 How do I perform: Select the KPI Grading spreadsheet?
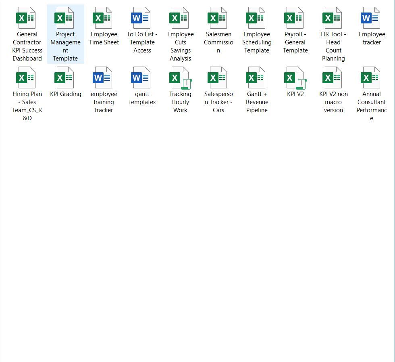click(x=65, y=78)
